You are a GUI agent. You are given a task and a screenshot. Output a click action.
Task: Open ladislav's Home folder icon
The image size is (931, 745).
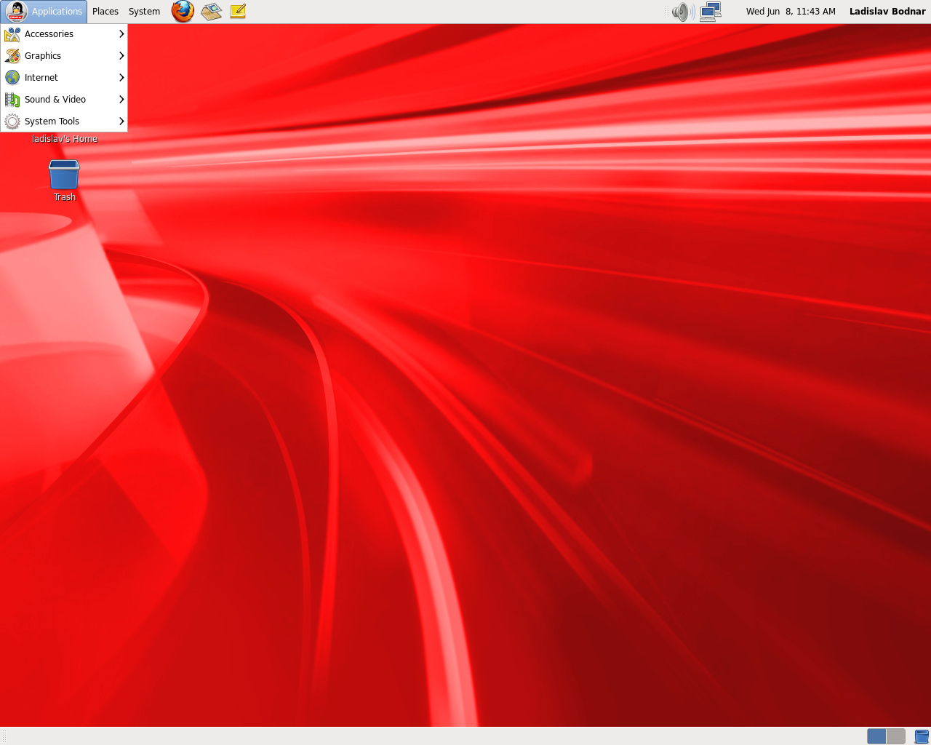tap(65, 139)
